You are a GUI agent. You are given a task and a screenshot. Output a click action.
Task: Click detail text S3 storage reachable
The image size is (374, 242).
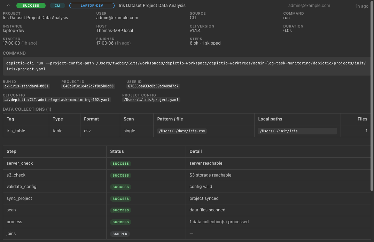[x=210, y=175]
